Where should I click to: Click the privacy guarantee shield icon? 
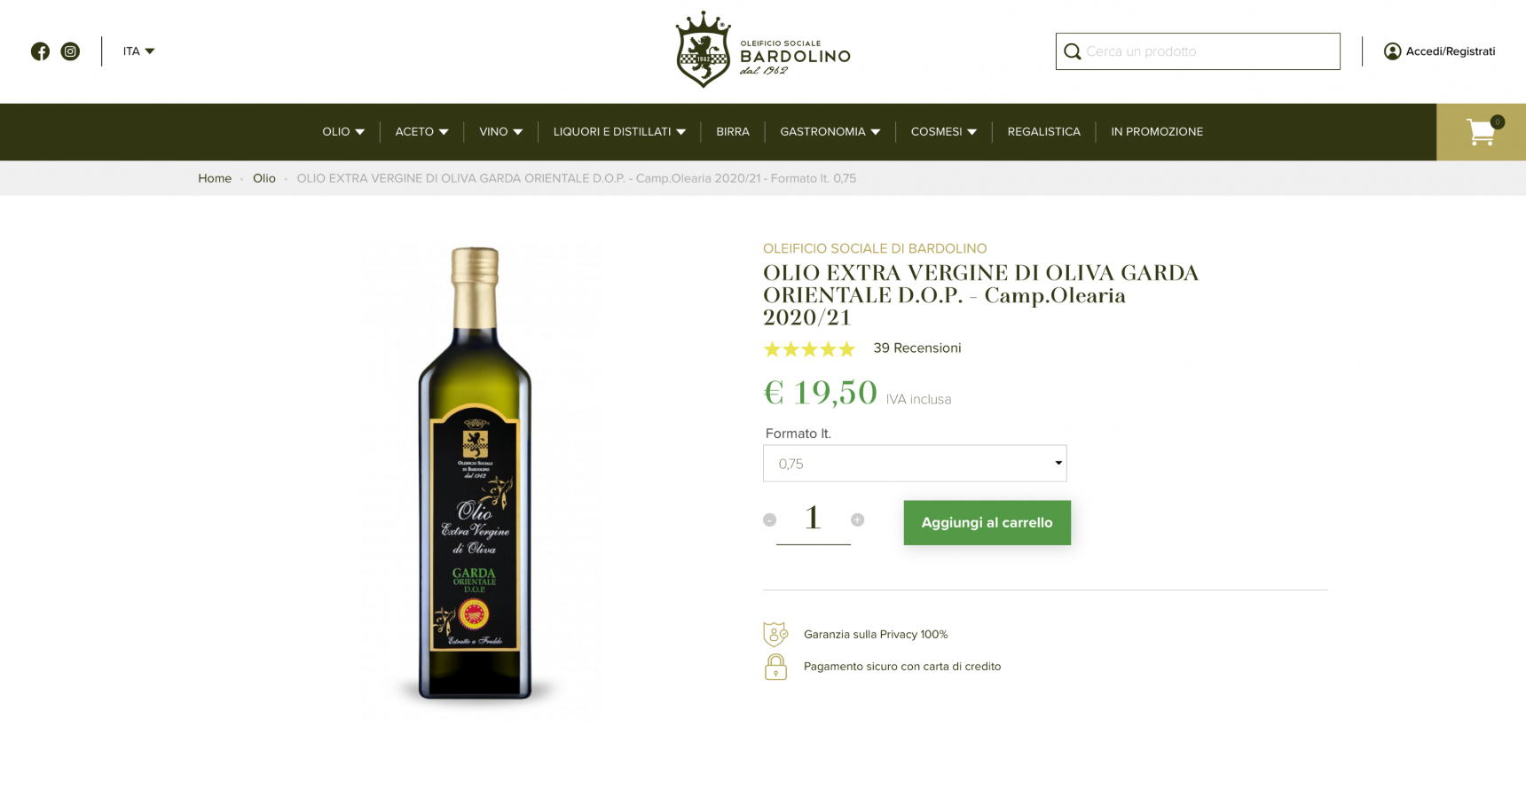[x=775, y=634]
